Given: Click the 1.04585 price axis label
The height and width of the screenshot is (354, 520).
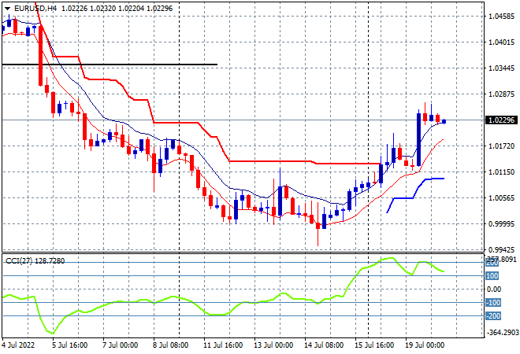Looking at the screenshot, I should (502, 17).
